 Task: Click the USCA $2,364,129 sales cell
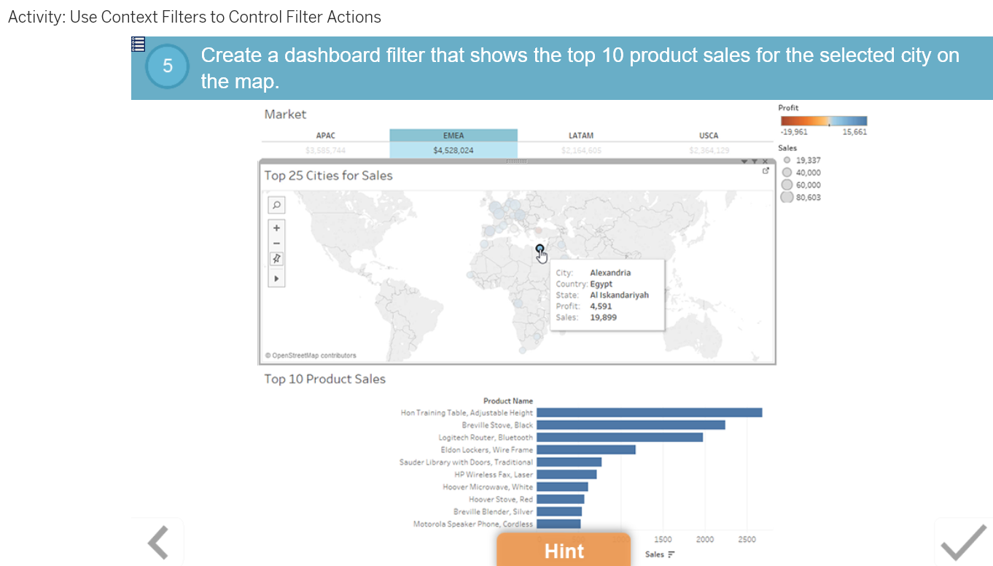point(709,150)
